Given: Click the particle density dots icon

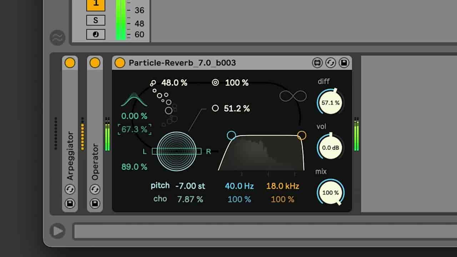Looking at the screenshot, I should [153, 83].
